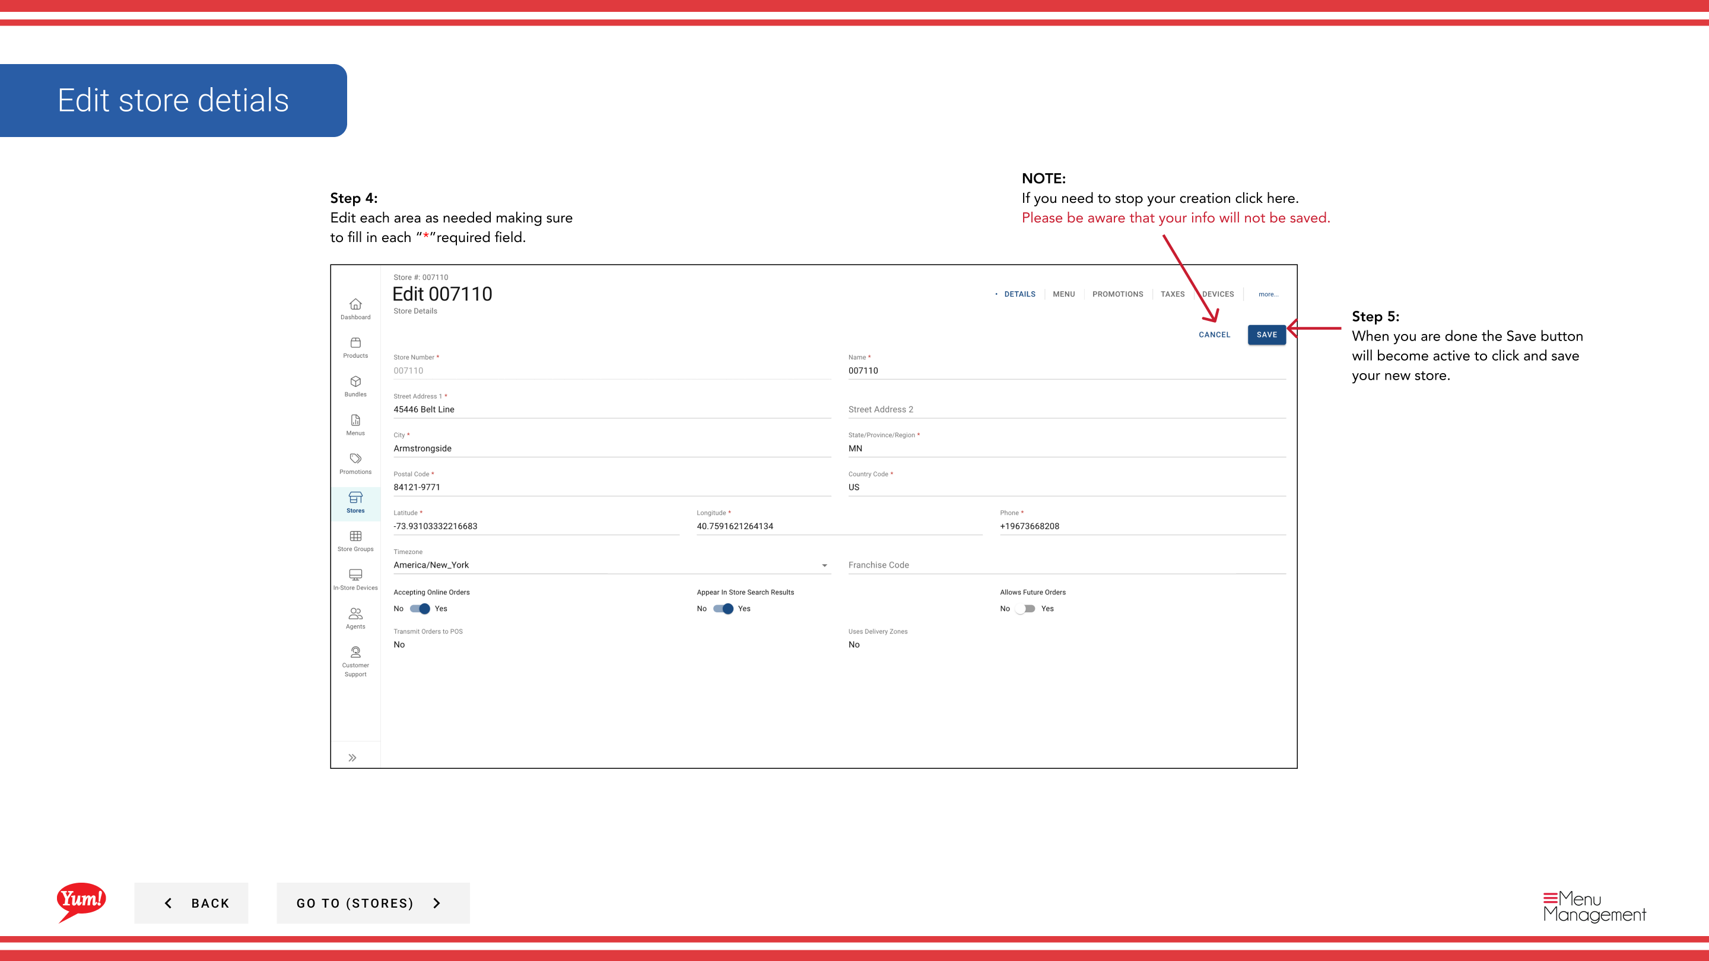Image resolution: width=1709 pixels, height=961 pixels.
Task: Click the GO TO (STORES) button
Action: coord(373,903)
